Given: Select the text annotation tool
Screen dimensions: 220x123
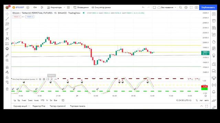Looking at the screenshot, I should 7,34.
